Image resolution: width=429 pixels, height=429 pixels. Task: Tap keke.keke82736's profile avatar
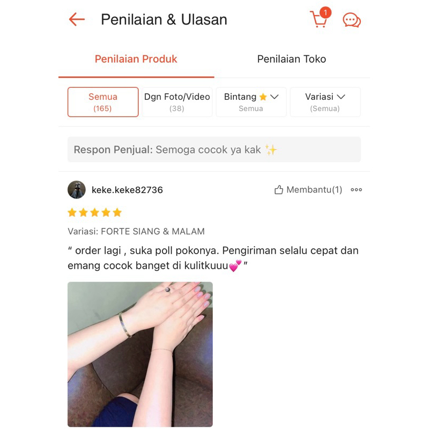click(x=77, y=190)
